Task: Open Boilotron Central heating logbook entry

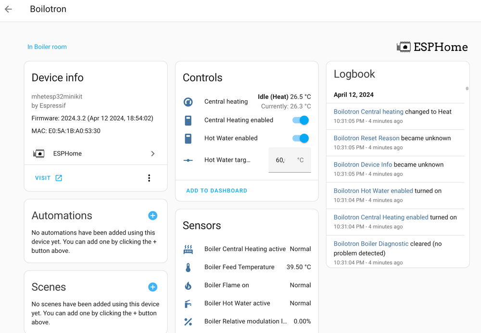Action: 368,112
